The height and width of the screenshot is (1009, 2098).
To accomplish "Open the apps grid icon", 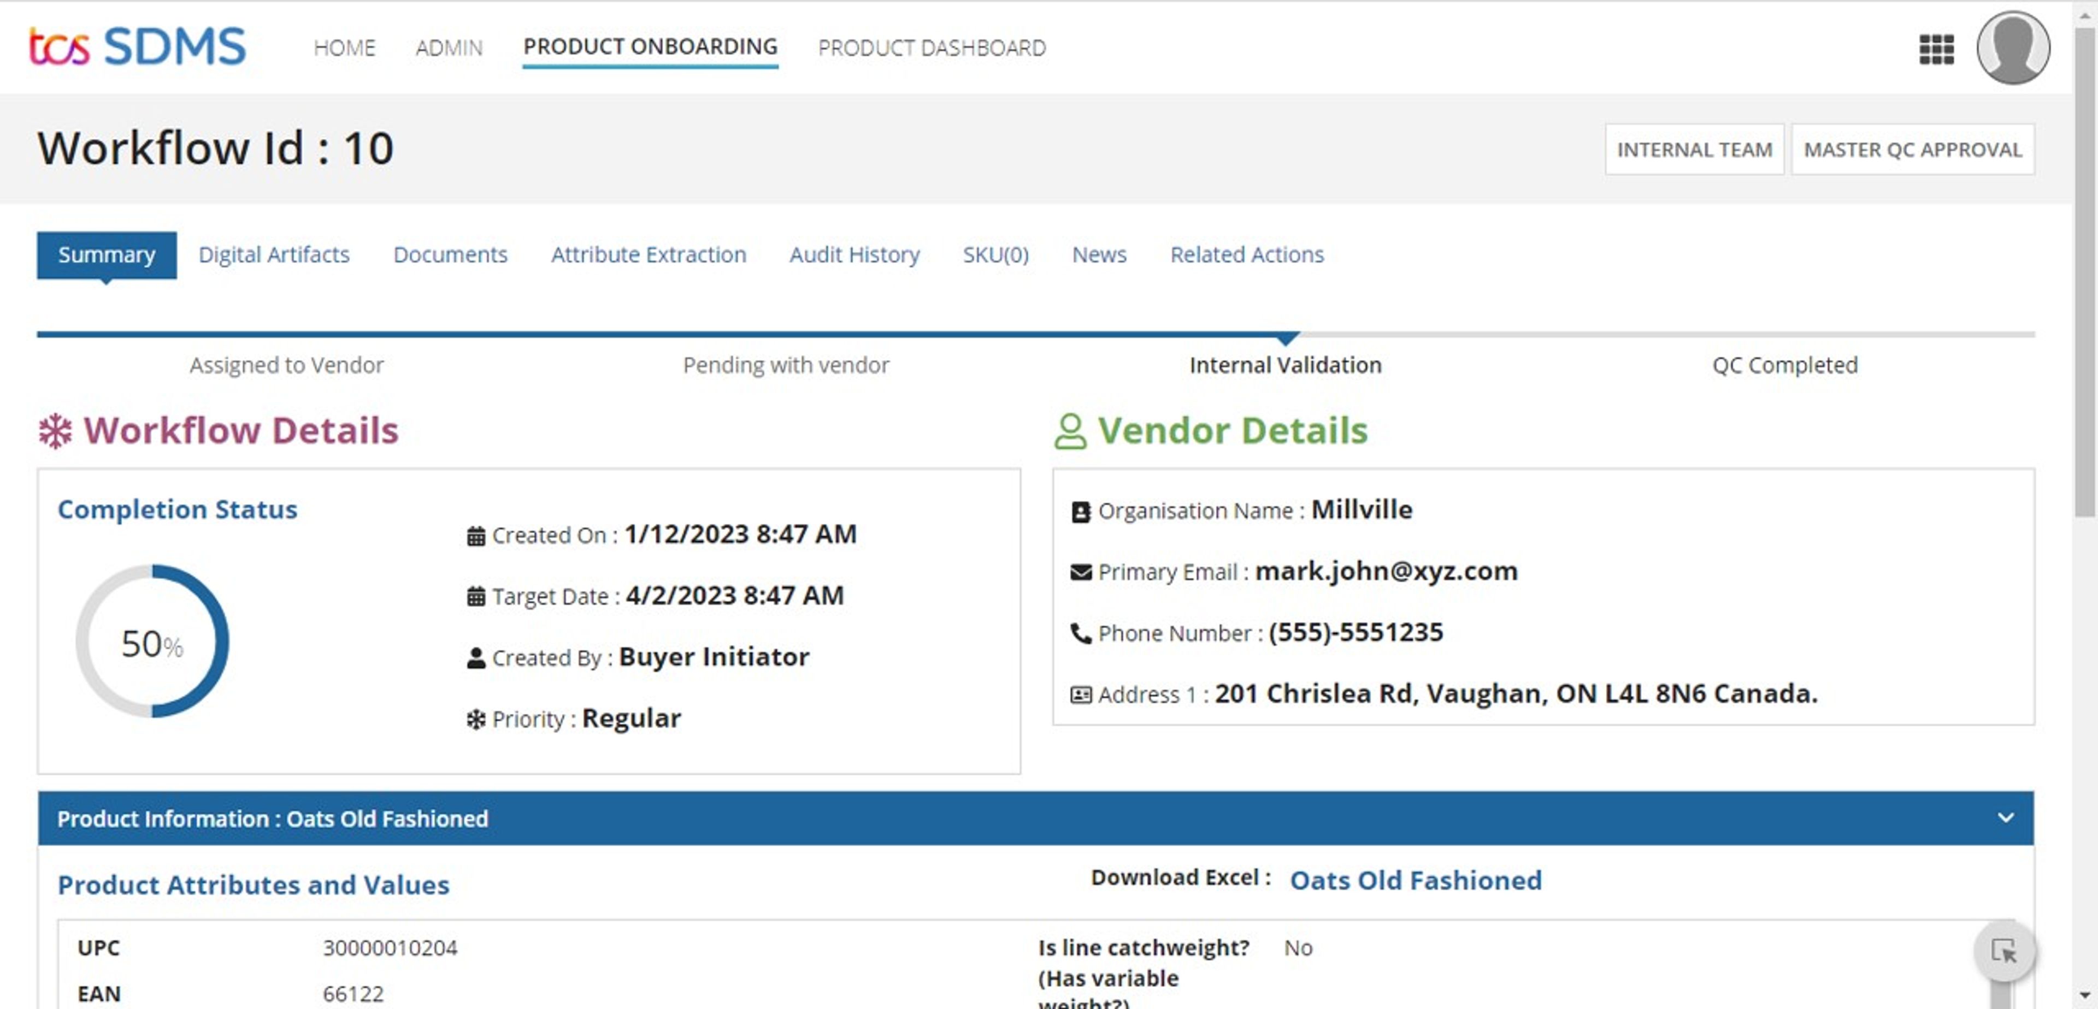I will click(x=1936, y=49).
